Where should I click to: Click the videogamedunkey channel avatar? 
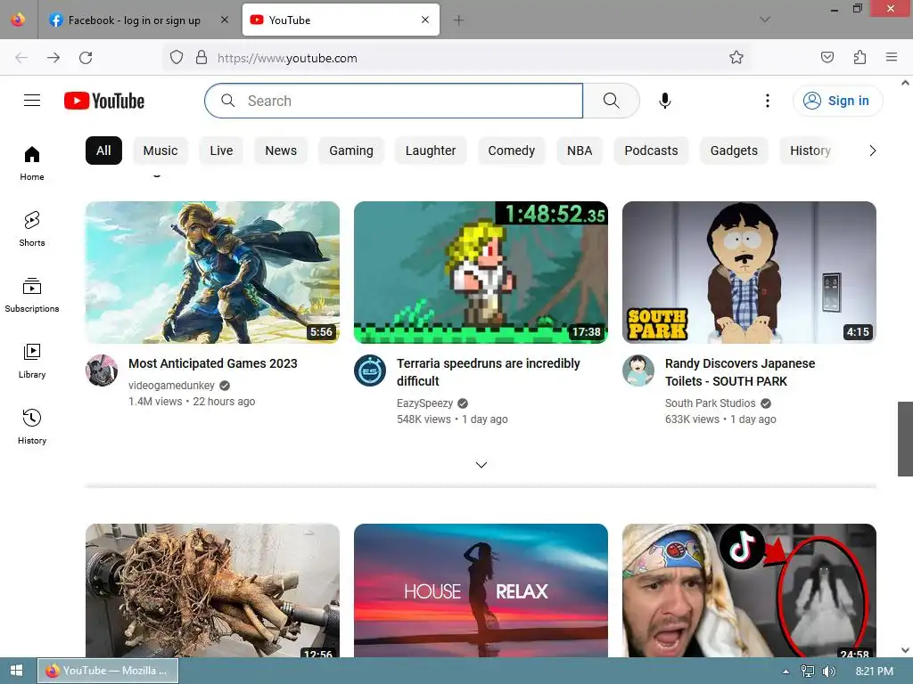coord(102,370)
